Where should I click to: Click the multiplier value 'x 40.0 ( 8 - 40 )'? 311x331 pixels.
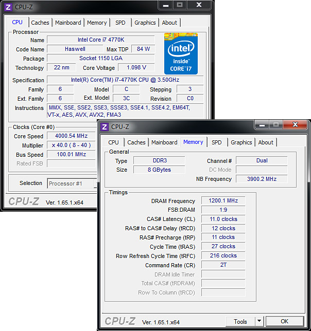[72, 145]
